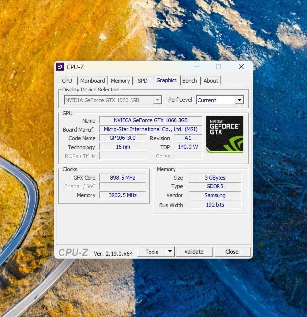Click the CPU-Z title bar text
307x317 pixels.
pyautogui.click(x=75, y=67)
